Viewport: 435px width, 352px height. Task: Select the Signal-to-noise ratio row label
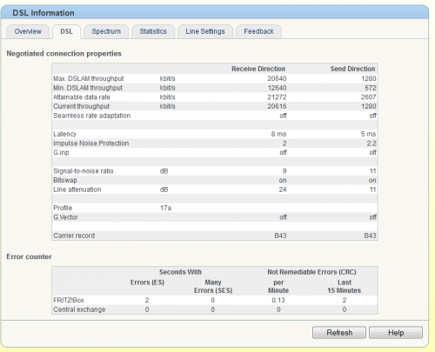[x=84, y=171]
